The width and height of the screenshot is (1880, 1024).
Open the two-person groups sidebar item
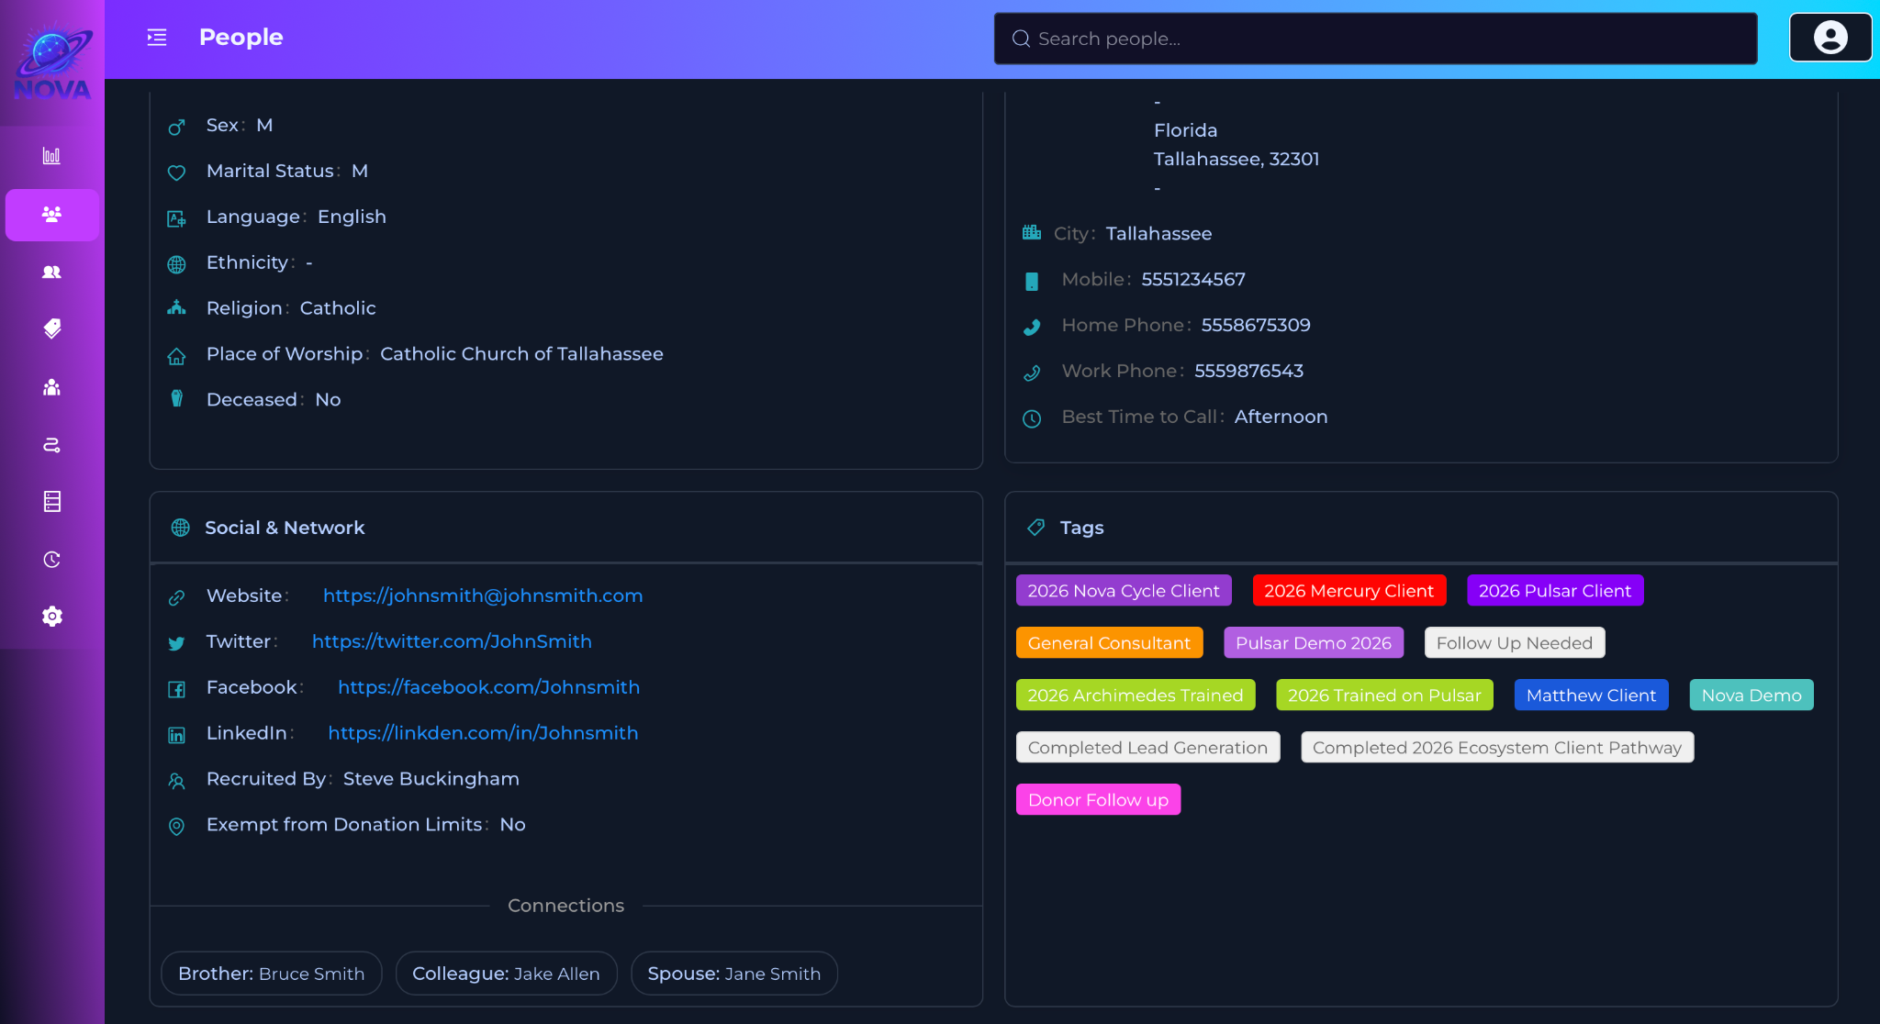51,272
